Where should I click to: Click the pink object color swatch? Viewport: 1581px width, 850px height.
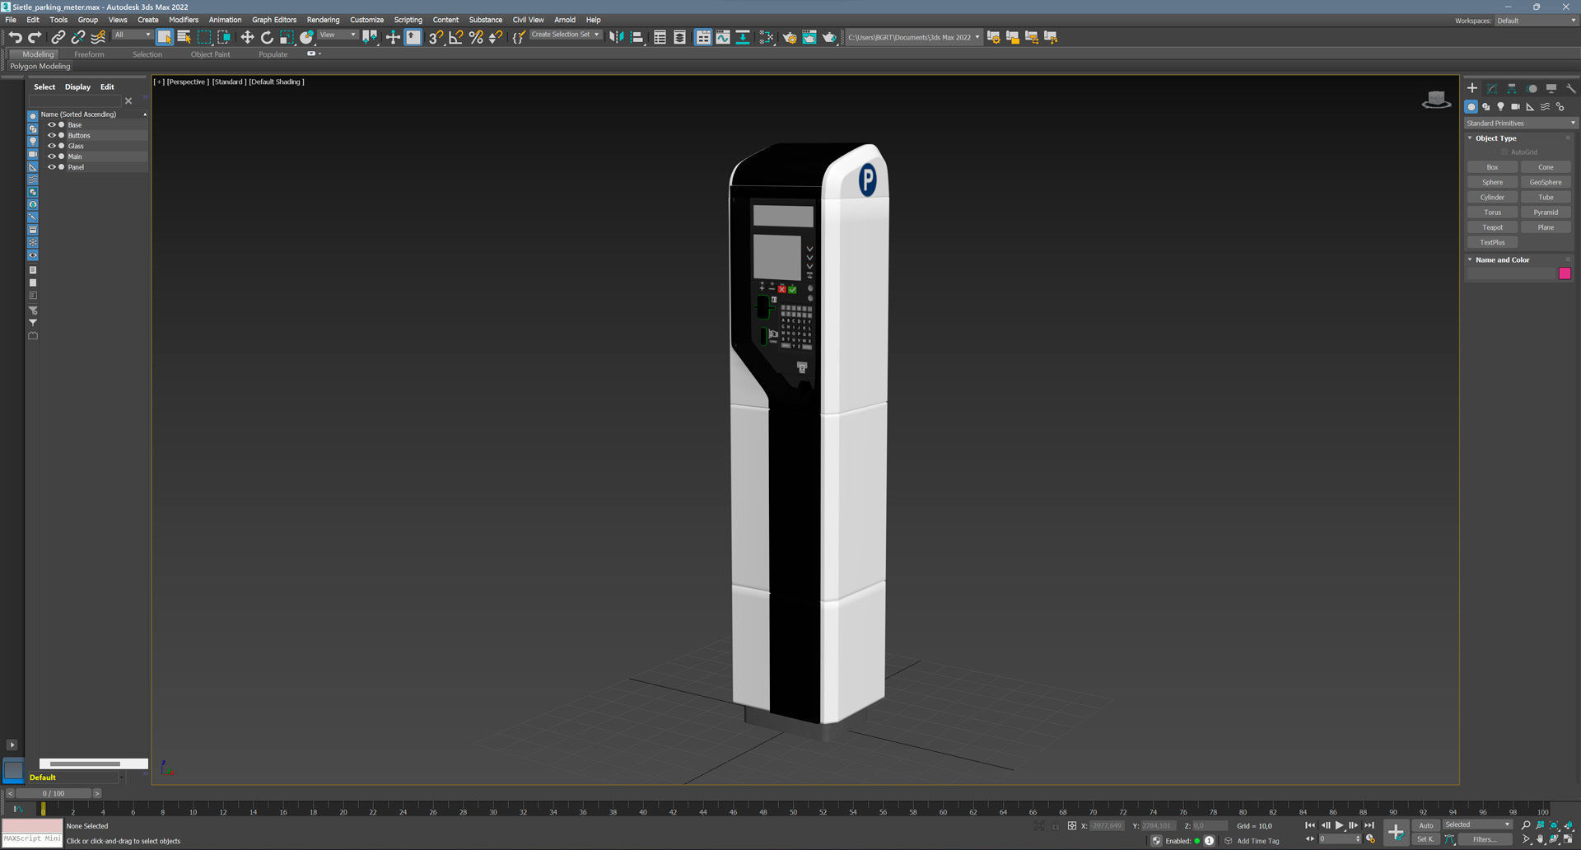coord(1565,273)
